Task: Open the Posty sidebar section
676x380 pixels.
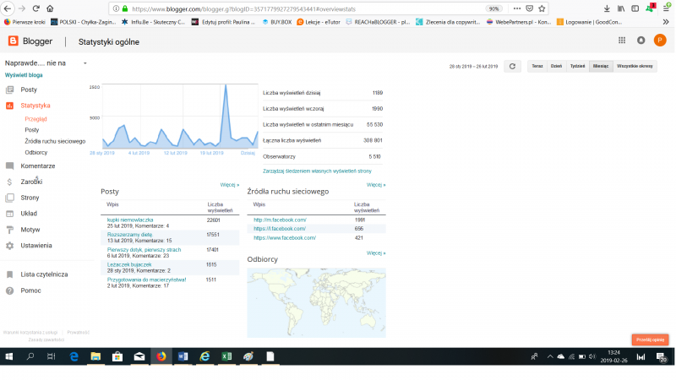Action: (29, 90)
